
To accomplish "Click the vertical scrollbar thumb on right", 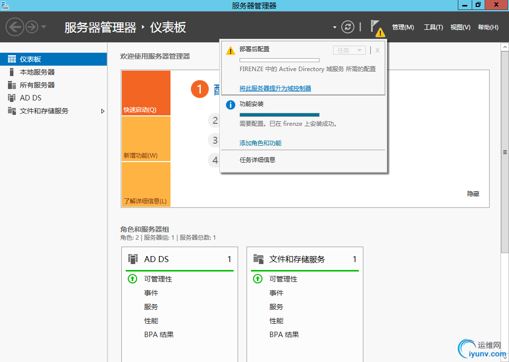I will [x=505, y=152].
